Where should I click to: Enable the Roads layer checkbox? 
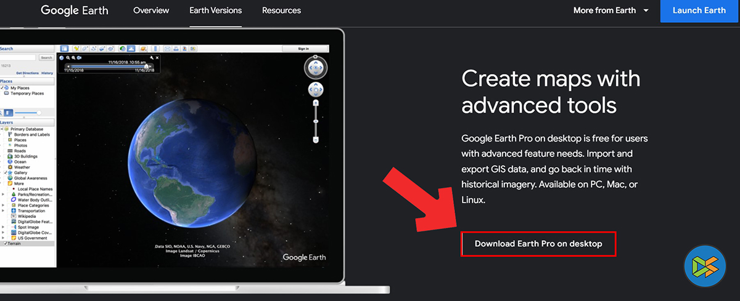tap(5, 151)
